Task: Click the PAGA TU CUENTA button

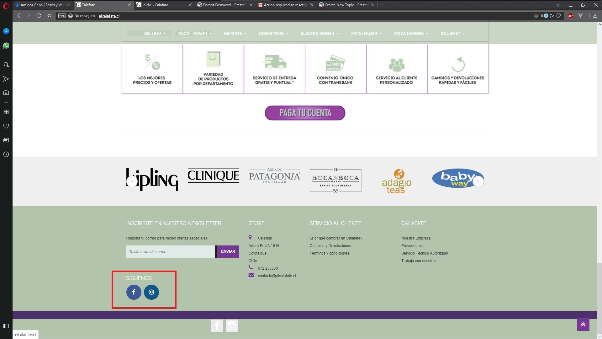Action: coord(305,113)
